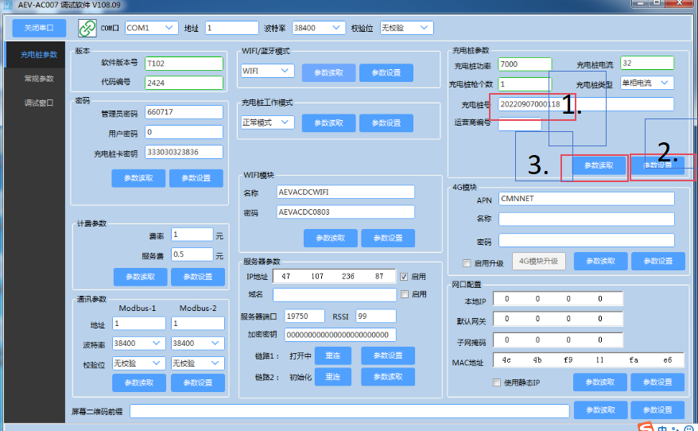
Task: Toggle the 启用 checkbox beside IP地址
Action: (x=404, y=277)
